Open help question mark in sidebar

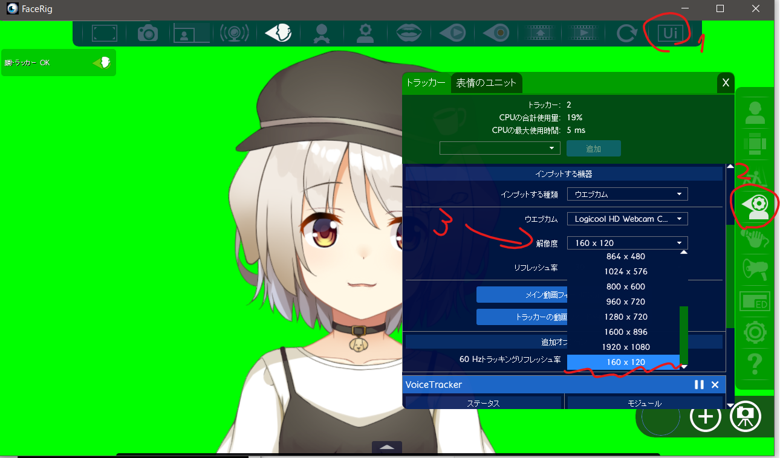755,364
